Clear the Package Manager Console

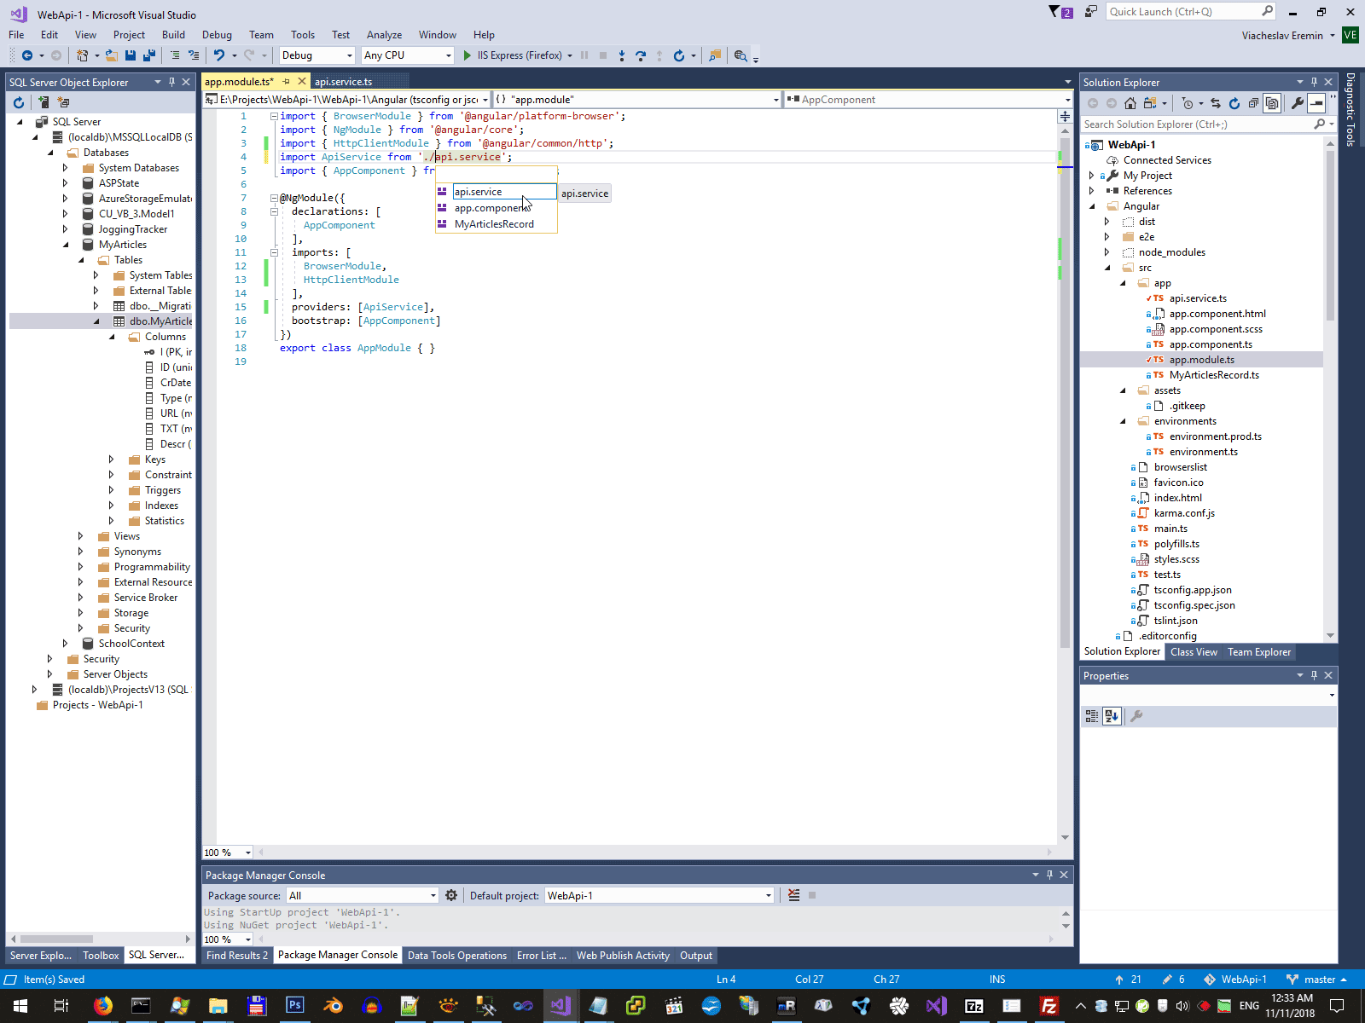[794, 895]
